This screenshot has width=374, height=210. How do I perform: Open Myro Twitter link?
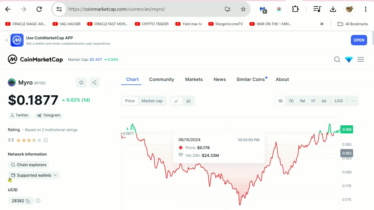pyautogui.click(x=20, y=115)
